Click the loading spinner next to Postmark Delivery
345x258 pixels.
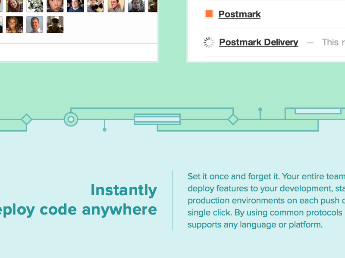[209, 42]
